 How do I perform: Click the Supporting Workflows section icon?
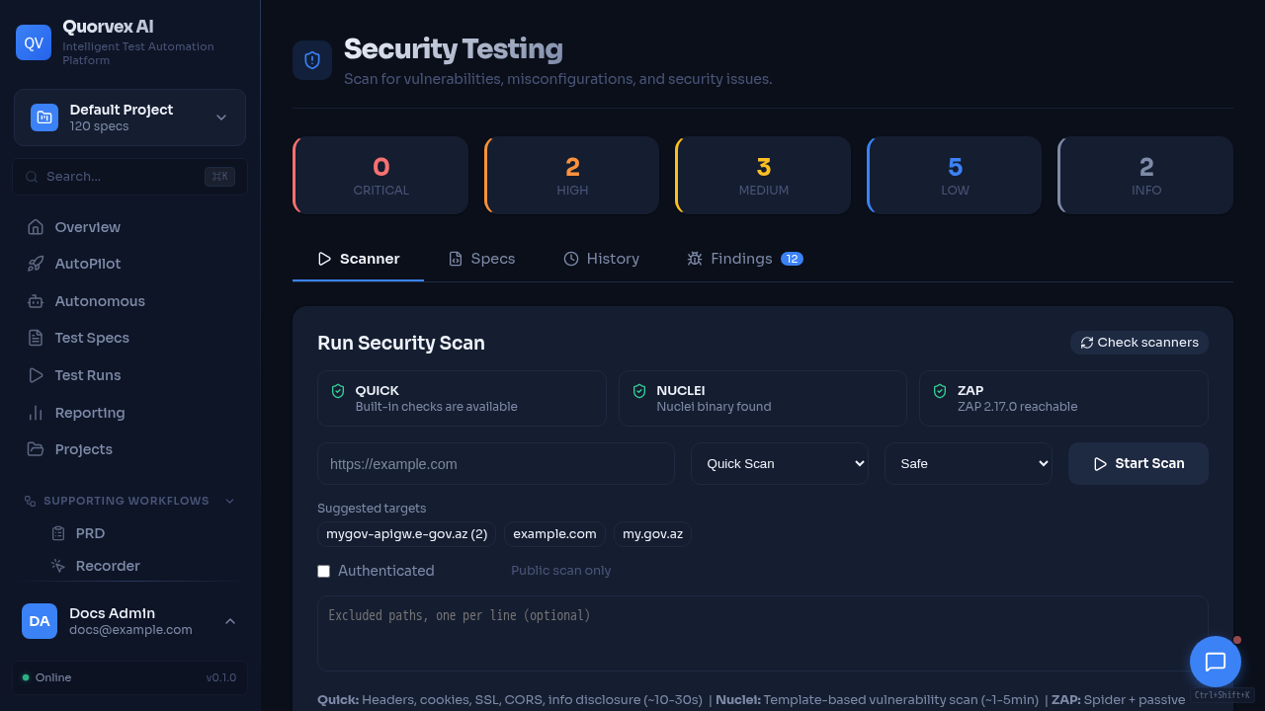30,501
